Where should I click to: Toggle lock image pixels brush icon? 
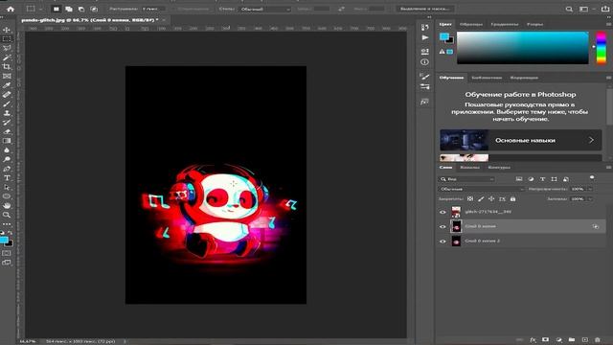(x=481, y=198)
